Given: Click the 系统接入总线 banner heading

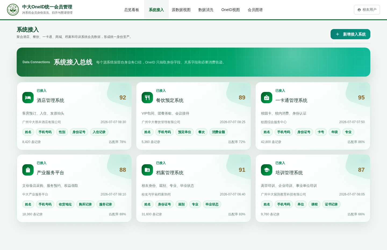Looking at the screenshot, I should [x=73, y=62].
